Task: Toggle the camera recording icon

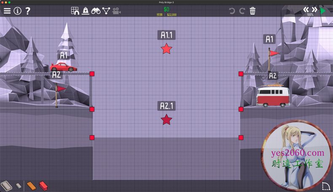Action: point(117,11)
